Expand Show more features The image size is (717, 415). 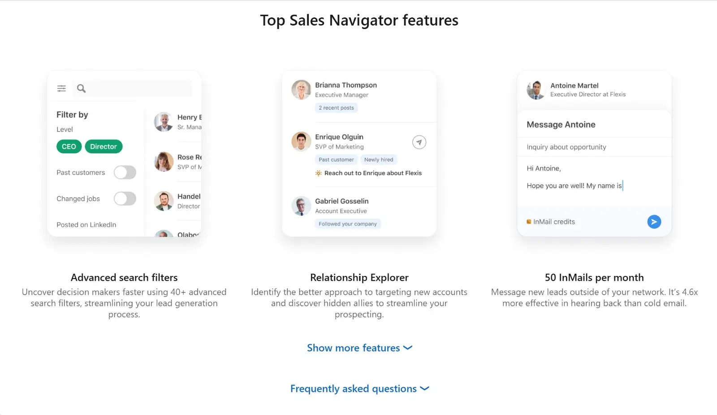click(x=353, y=348)
